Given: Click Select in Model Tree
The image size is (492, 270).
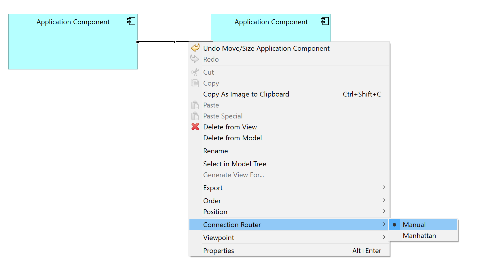Looking at the screenshot, I should click(235, 164).
